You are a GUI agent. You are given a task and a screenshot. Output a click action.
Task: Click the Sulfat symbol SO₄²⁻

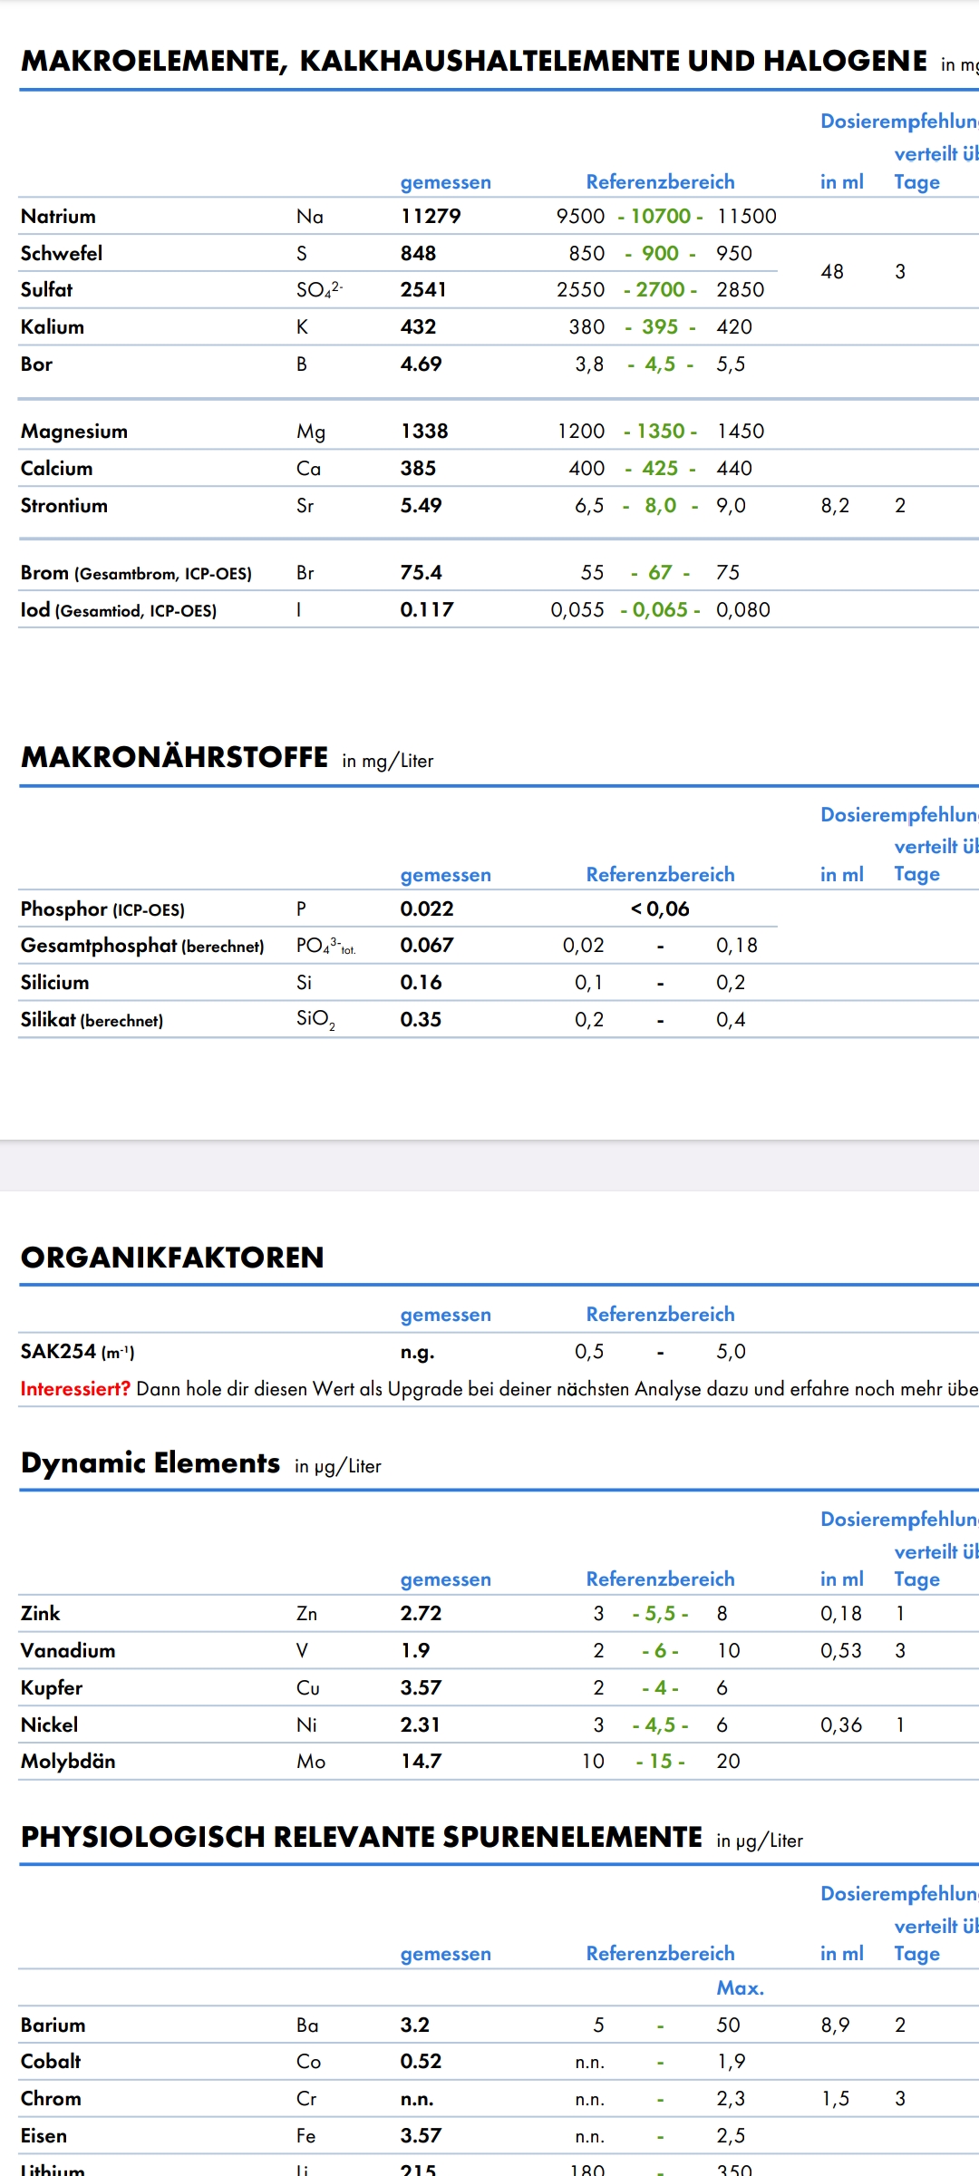319,289
